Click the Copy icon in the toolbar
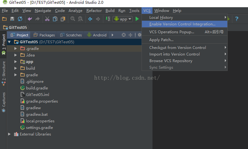The image size is (248, 149). [55, 19]
